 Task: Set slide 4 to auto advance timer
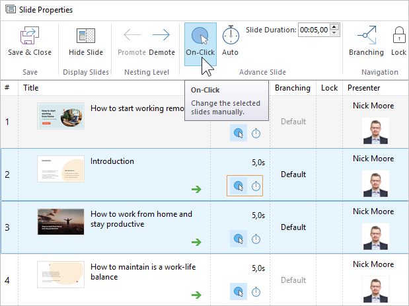point(256,291)
